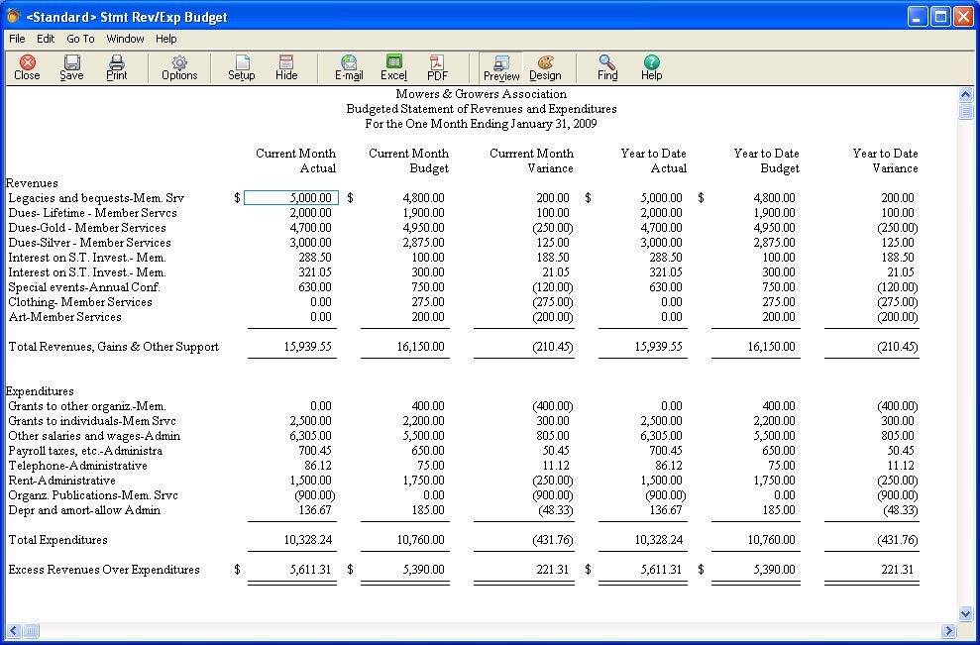
Task: Switch to Design mode
Action: 545,67
